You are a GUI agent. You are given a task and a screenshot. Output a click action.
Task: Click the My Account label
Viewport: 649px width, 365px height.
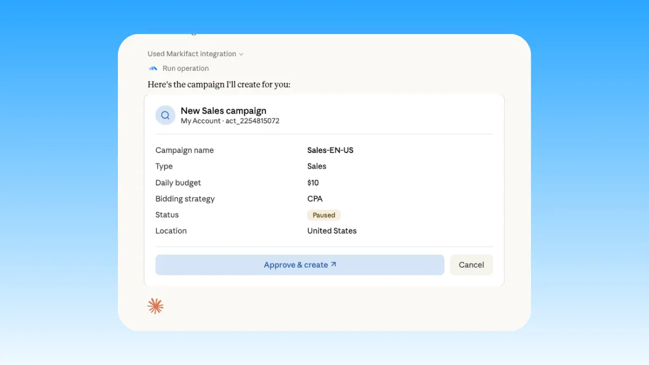[x=201, y=121]
